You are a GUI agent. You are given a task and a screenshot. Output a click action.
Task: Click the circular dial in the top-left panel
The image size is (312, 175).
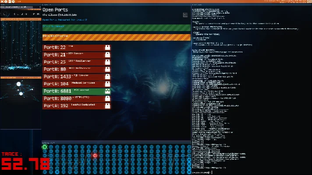point(5,14)
